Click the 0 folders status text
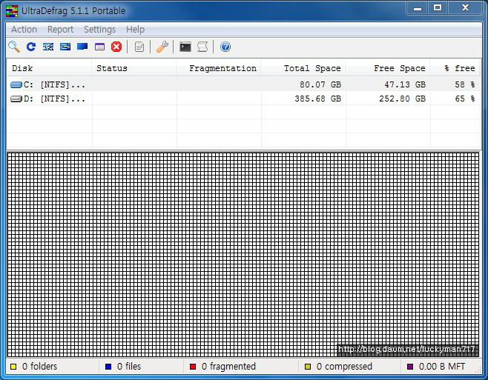 (x=40, y=367)
